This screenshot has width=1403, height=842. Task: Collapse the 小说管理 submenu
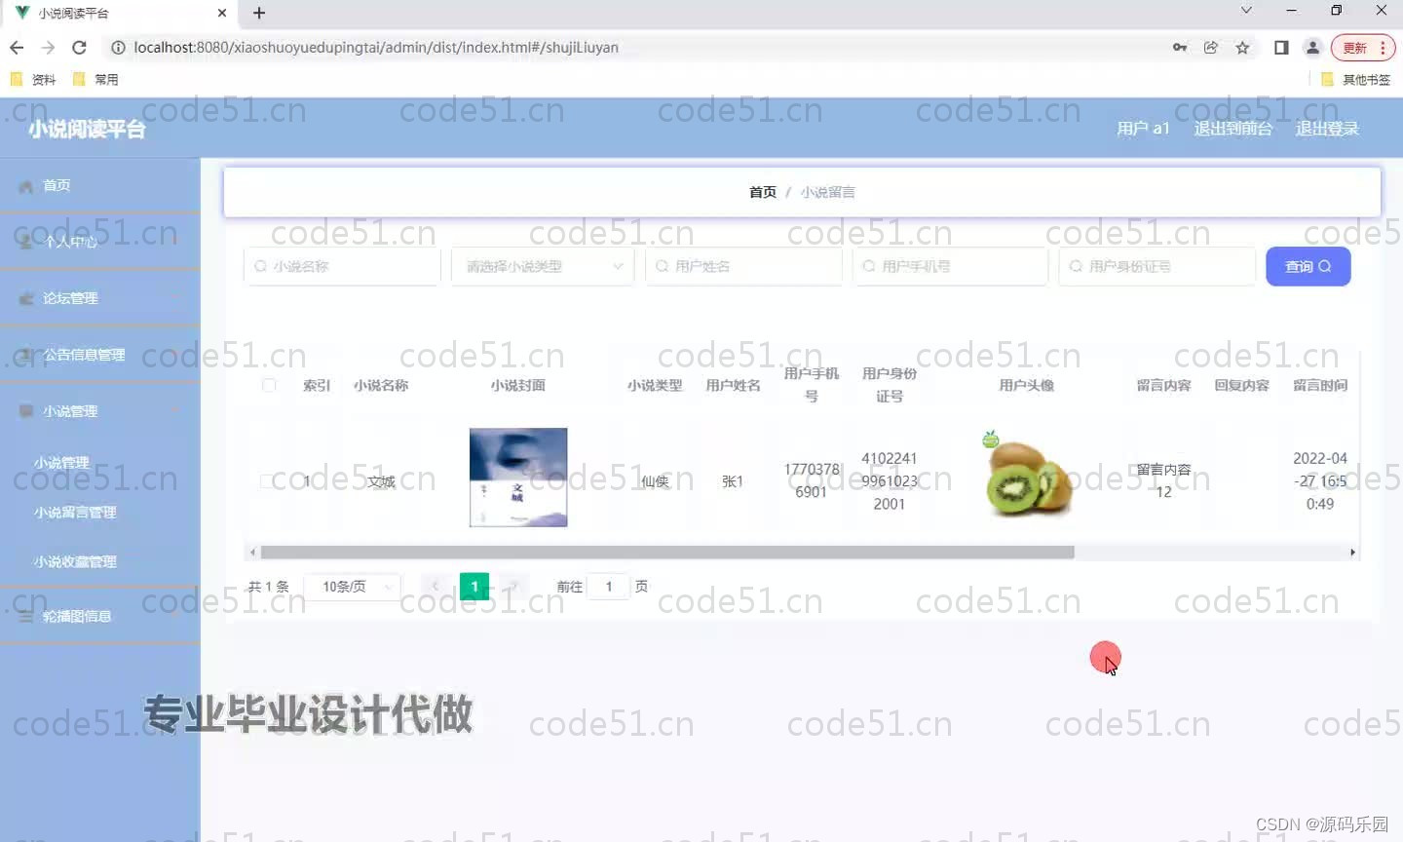[x=97, y=411]
